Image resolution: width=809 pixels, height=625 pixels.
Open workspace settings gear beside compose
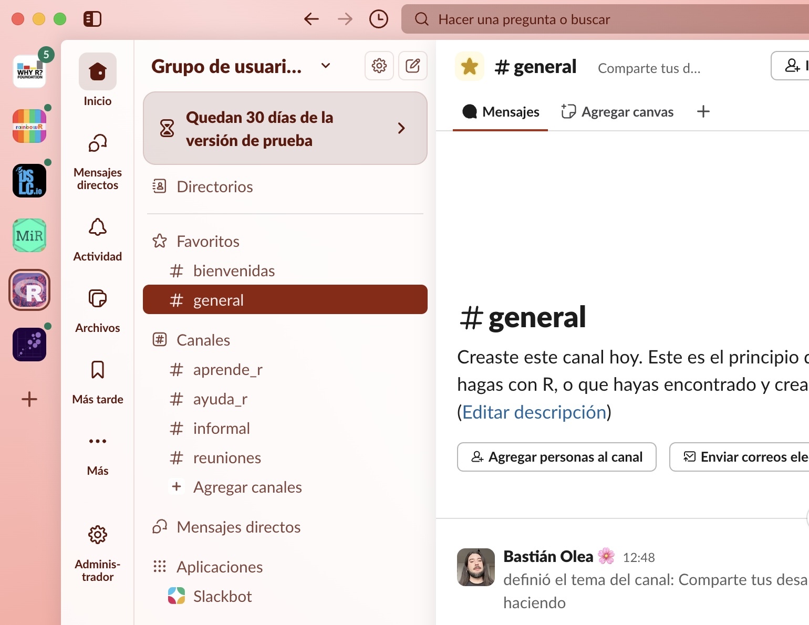(379, 66)
